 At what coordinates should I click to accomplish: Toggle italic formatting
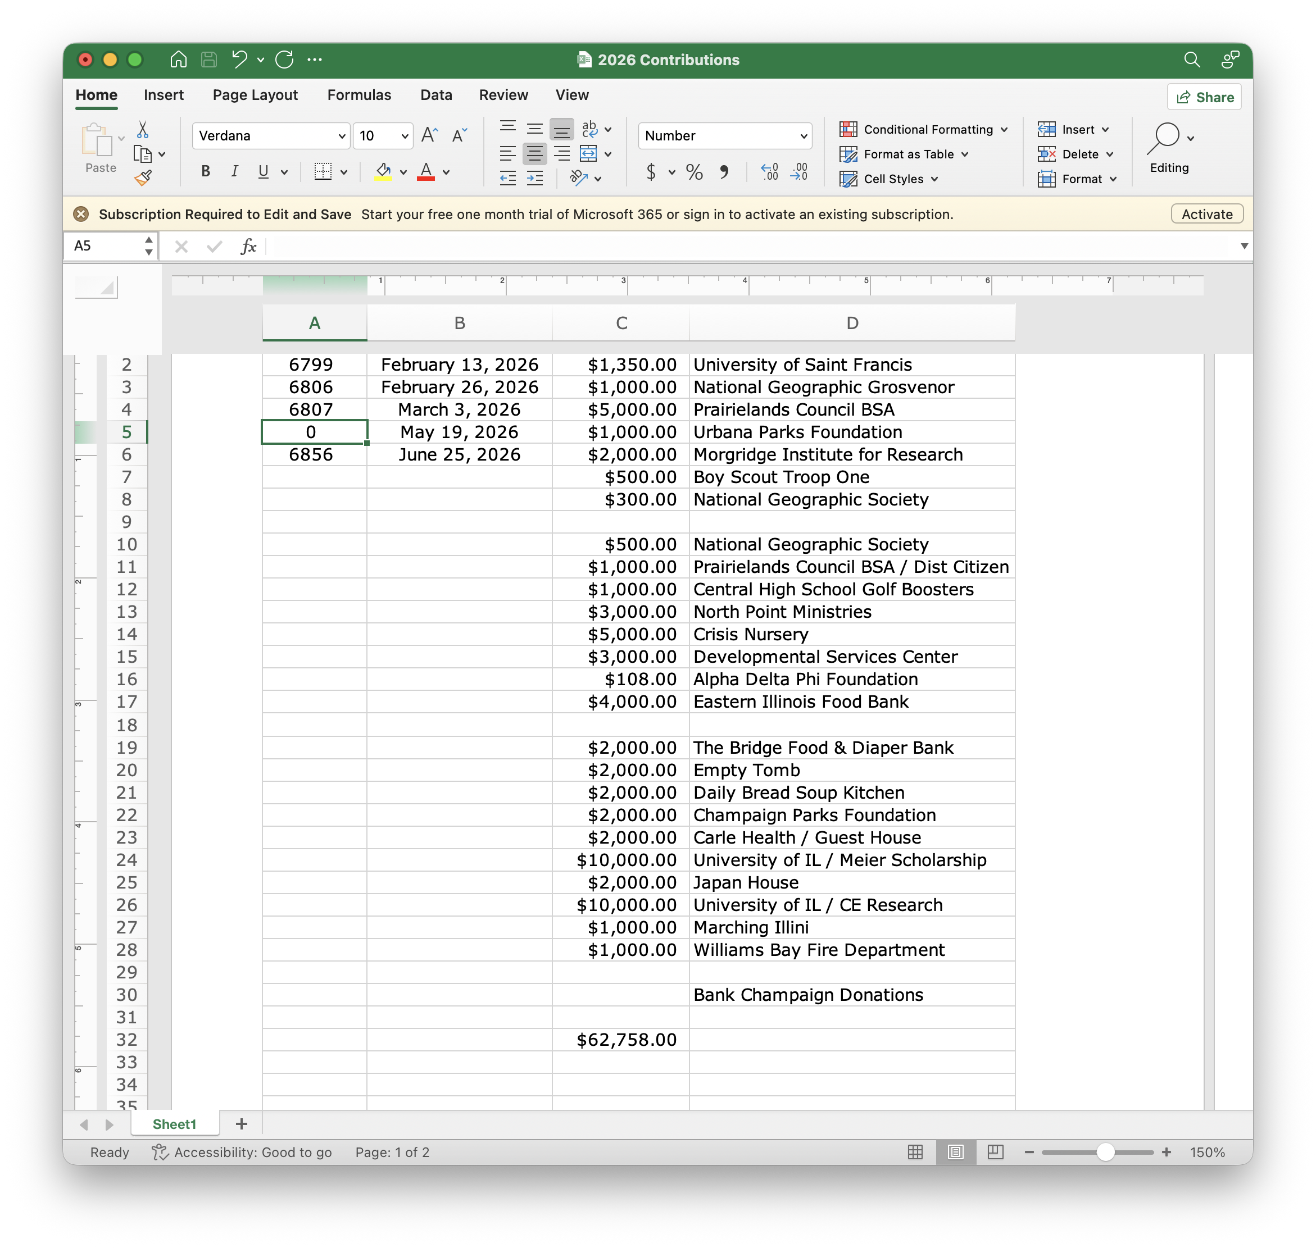[234, 172]
